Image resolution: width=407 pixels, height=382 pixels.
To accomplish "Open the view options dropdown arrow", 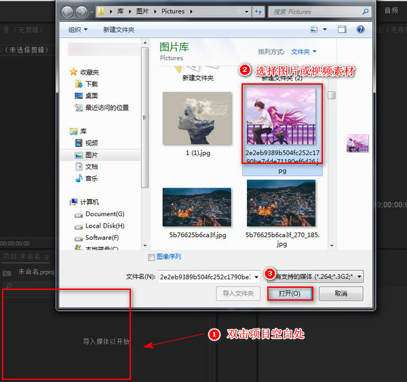I will pos(325,30).
